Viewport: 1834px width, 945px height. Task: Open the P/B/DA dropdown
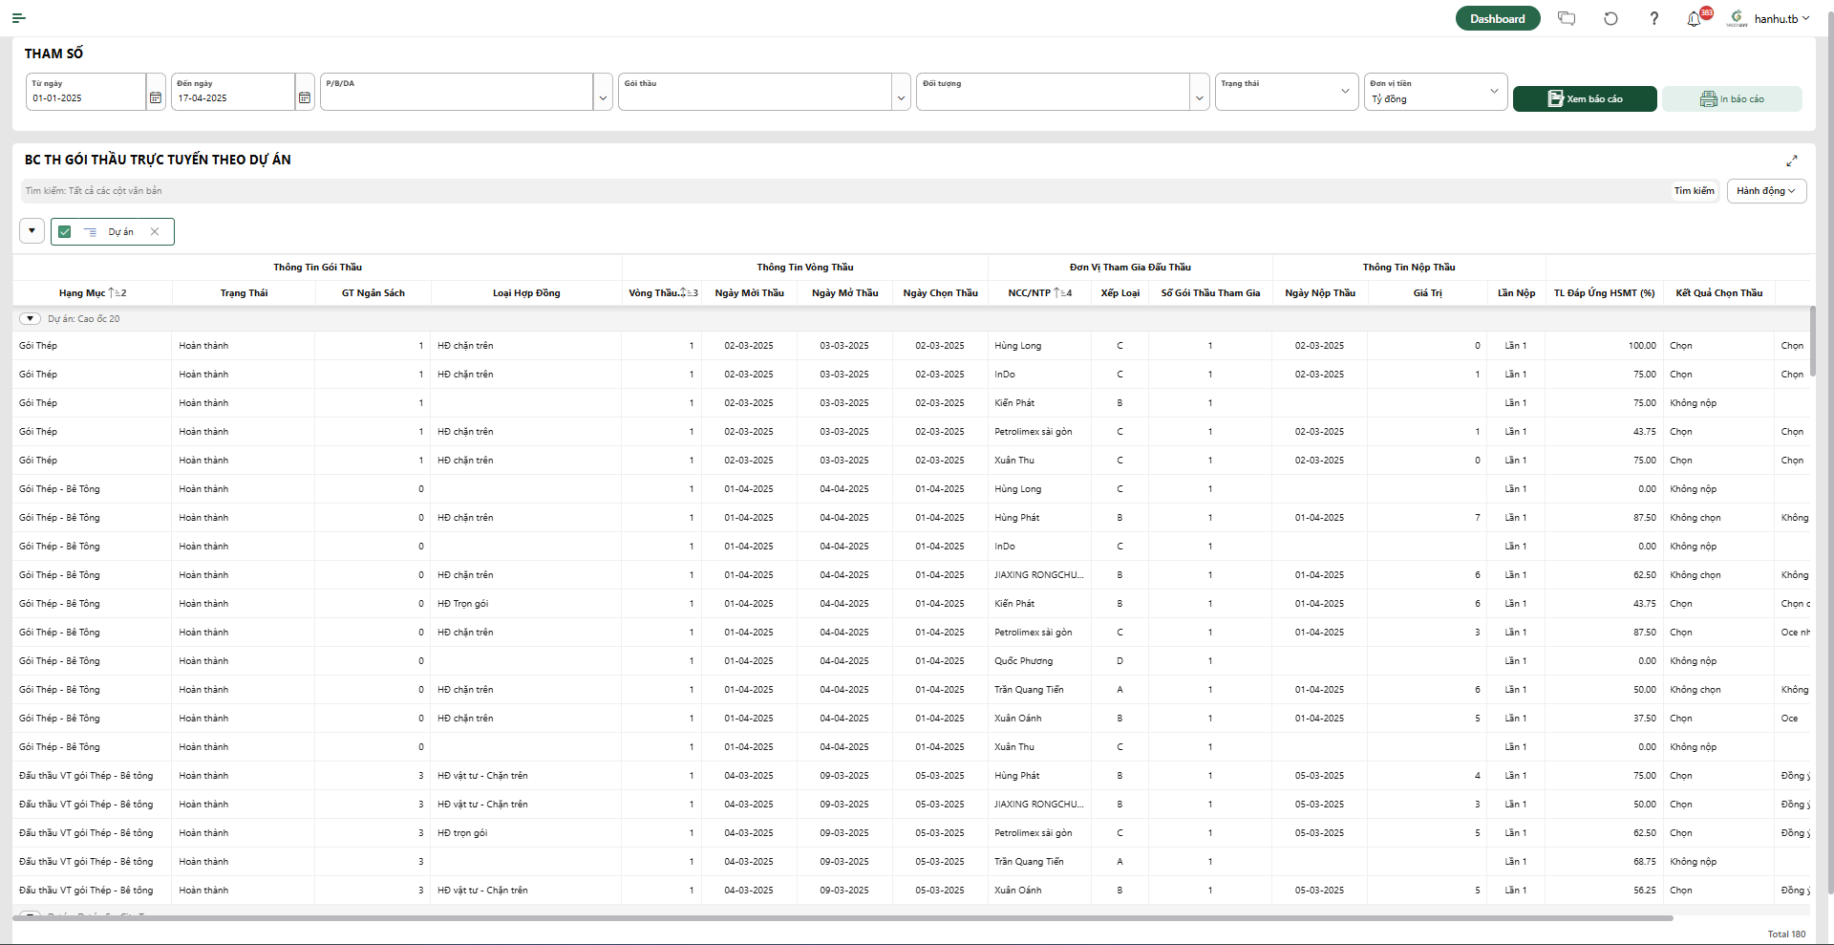603,97
